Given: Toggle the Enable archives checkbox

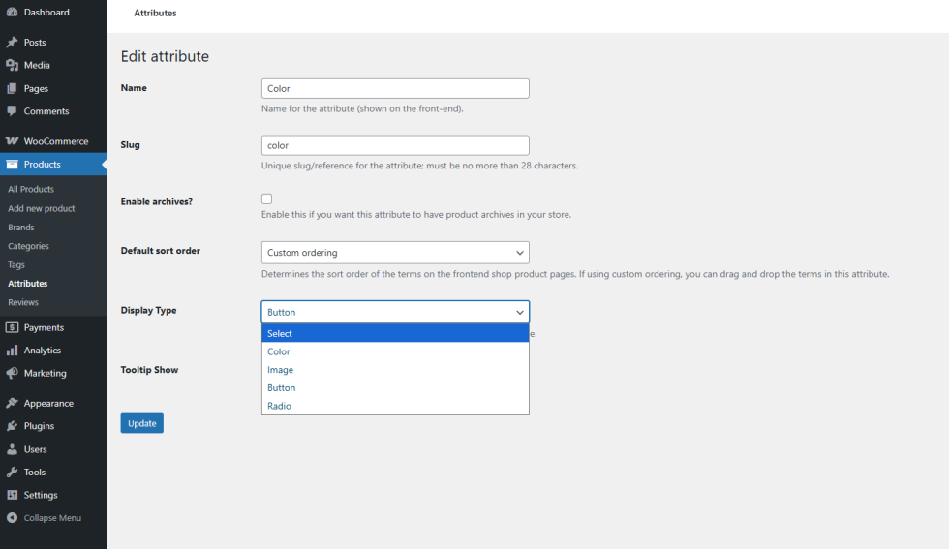Looking at the screenshot, I should click(x=266, y=198).
